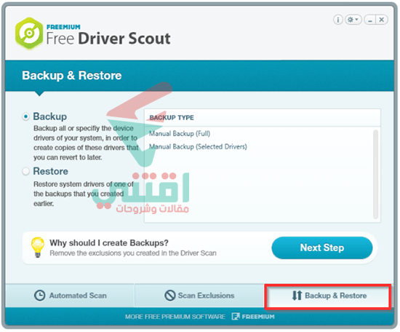The image size is (400, 332).
Task: Click the Scan Exclusions prohibited icon
Action: [170, 296]
